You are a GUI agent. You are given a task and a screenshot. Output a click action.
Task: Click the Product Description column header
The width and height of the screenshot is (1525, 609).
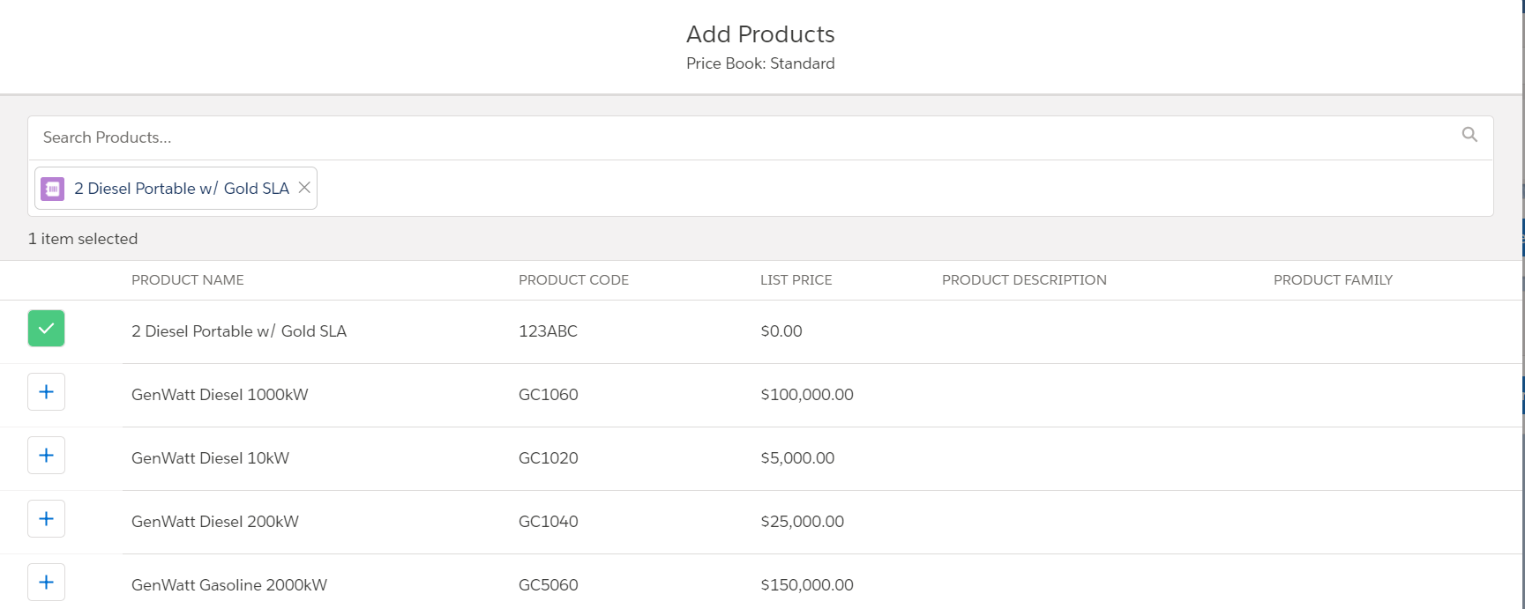pos(1024,280)
